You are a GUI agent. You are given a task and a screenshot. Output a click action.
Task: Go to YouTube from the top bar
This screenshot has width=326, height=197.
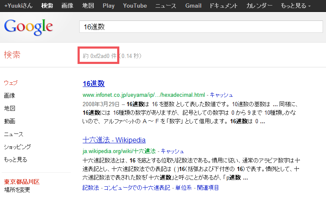[135, 6]
